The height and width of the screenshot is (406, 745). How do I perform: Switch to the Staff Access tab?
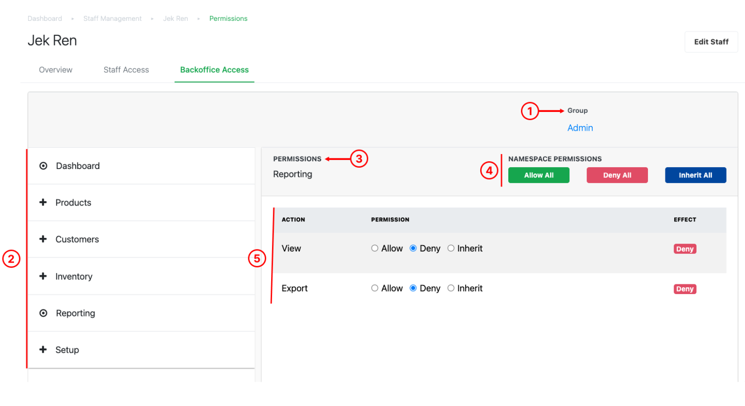click(x=126, y=70)
